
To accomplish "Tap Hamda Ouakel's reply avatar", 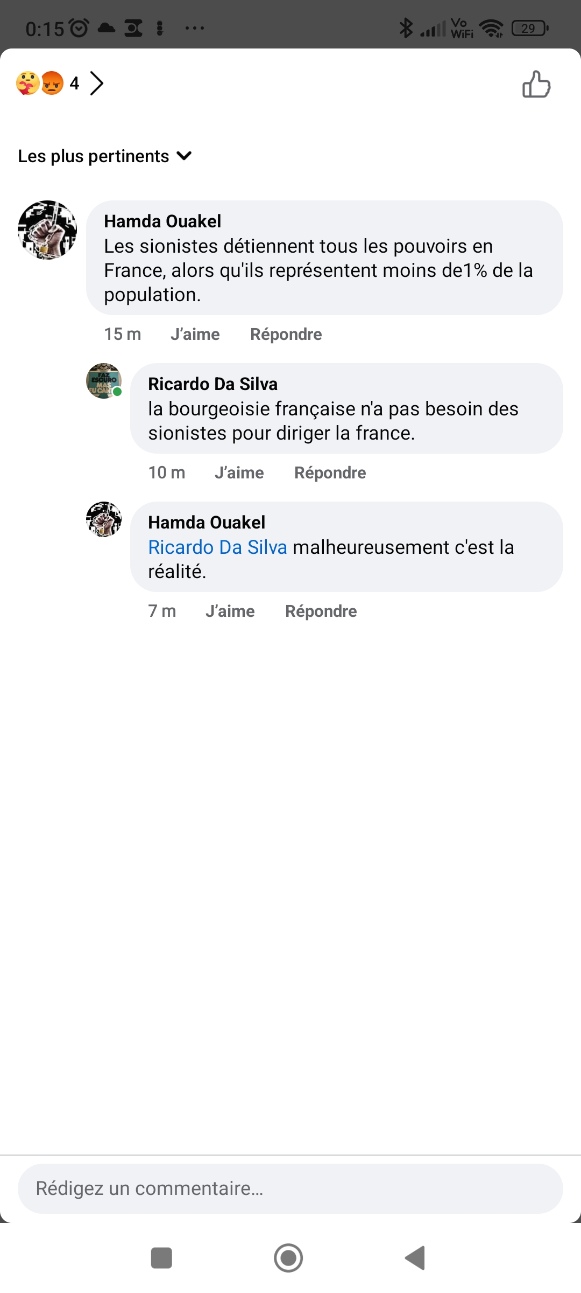I will [104, 519].
